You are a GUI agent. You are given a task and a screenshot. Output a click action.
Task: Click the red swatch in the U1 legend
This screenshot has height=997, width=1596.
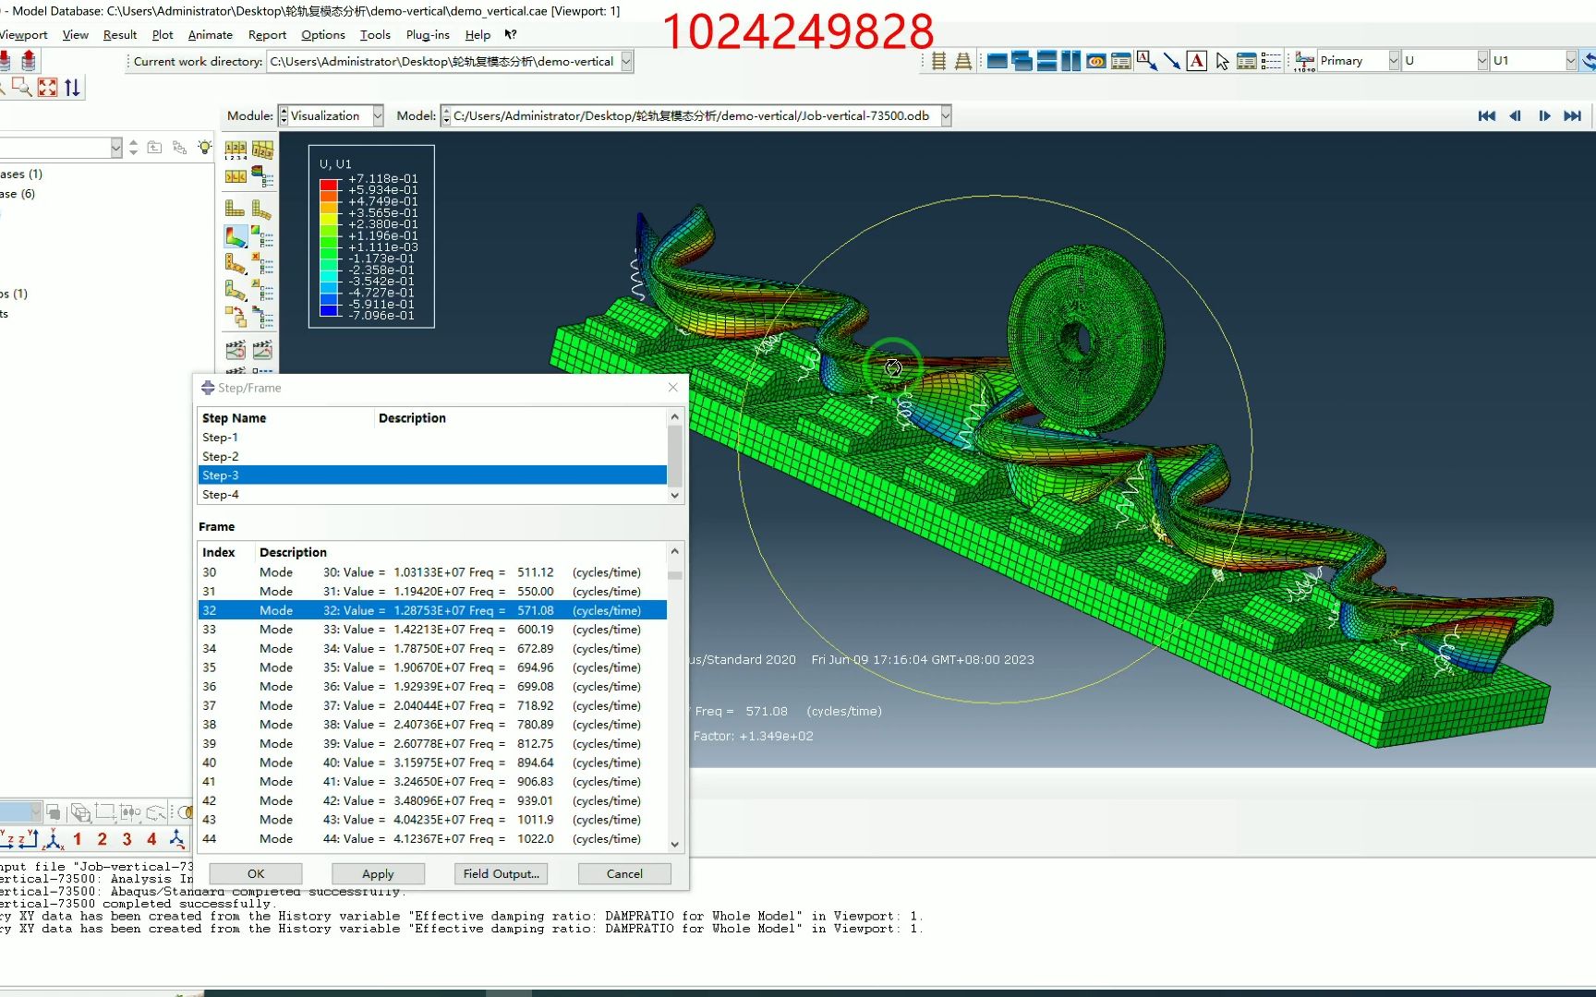click(328, 186)
